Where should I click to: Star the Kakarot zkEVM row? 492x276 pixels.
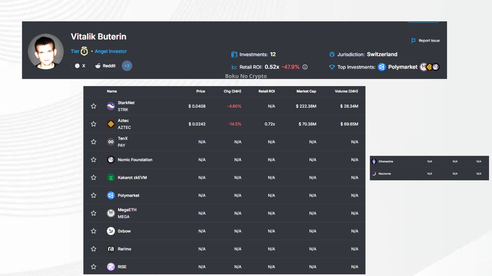pyautogui.click(x=93, y=178)
